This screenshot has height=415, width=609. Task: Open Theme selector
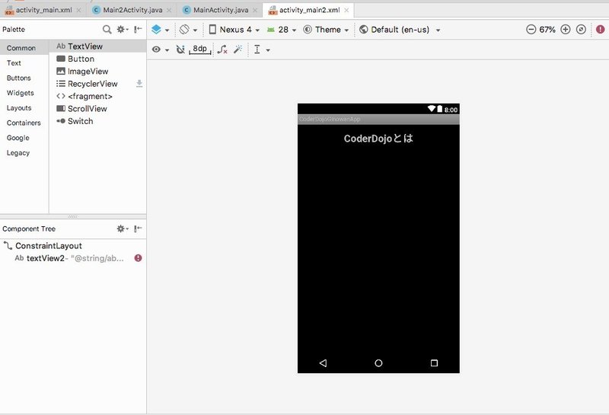[326, 30]
